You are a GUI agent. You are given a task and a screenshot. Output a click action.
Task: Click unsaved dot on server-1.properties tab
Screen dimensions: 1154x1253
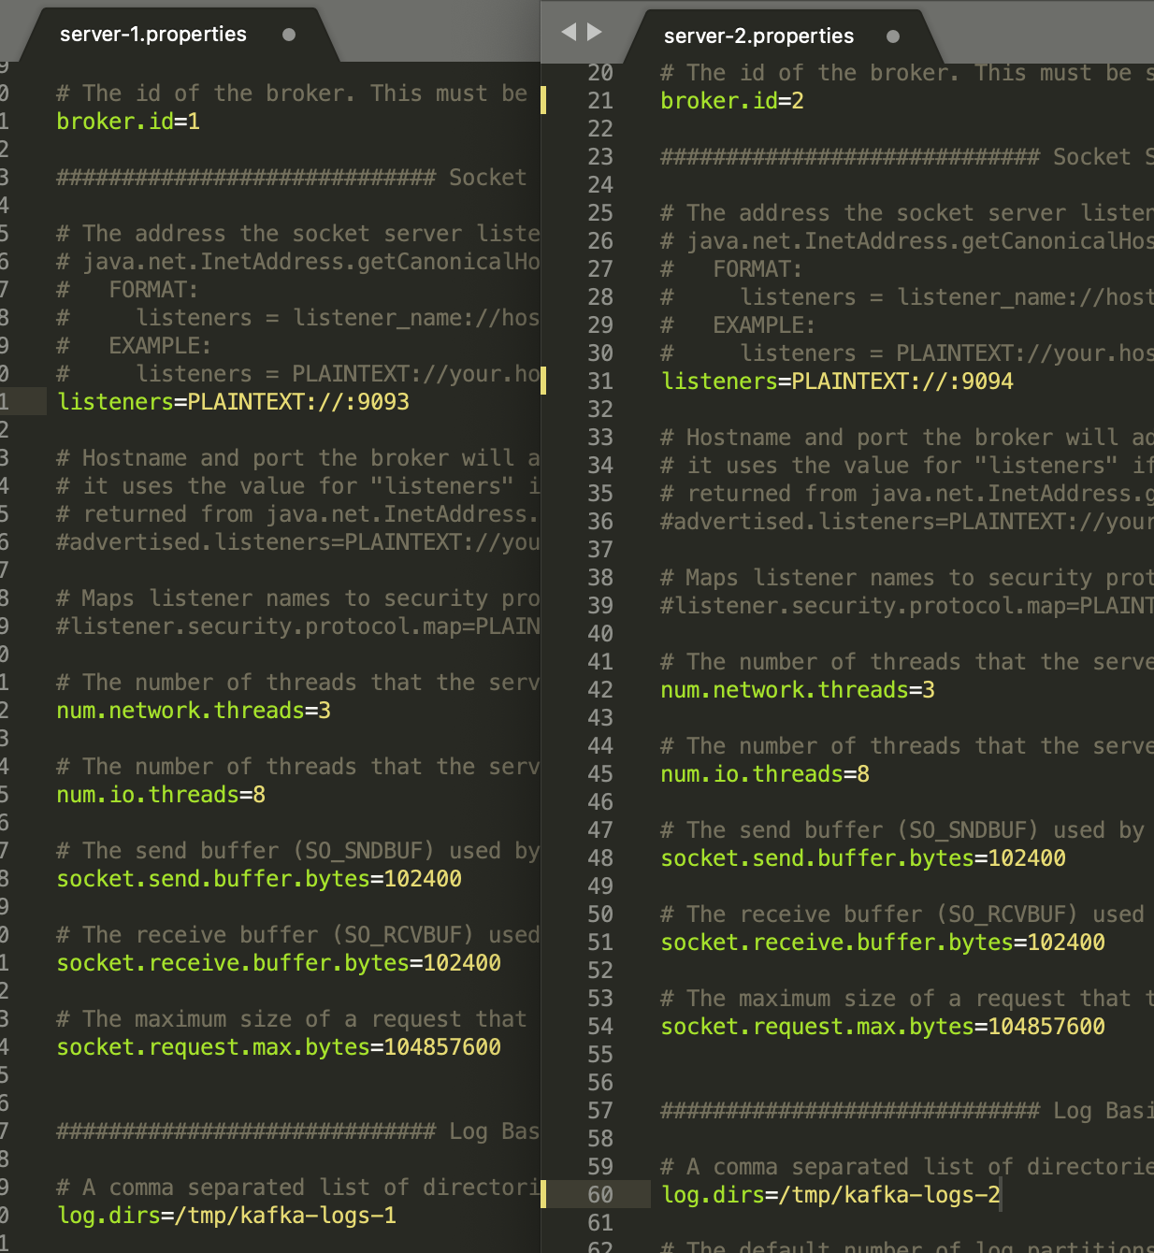pos(289,35)
